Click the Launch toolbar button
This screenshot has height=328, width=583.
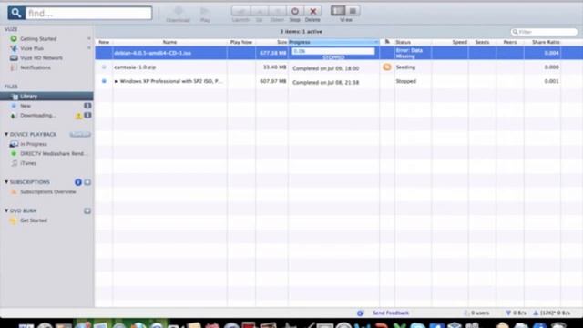point(240,11)
